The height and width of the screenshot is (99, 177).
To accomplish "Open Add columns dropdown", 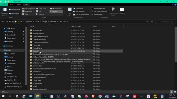I will tap(79, 12).
